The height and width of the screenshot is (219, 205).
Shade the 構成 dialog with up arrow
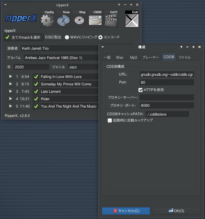pos(182,47)
